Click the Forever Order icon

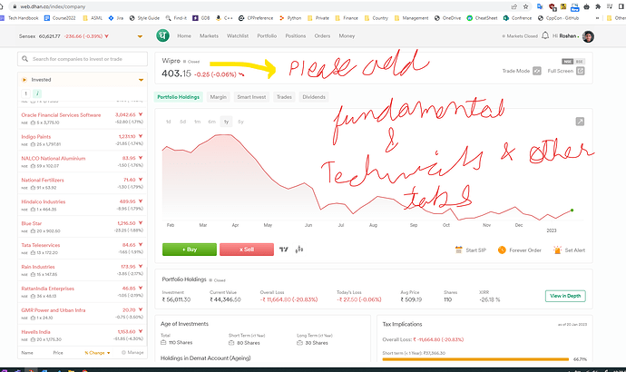tap(502, 250)
